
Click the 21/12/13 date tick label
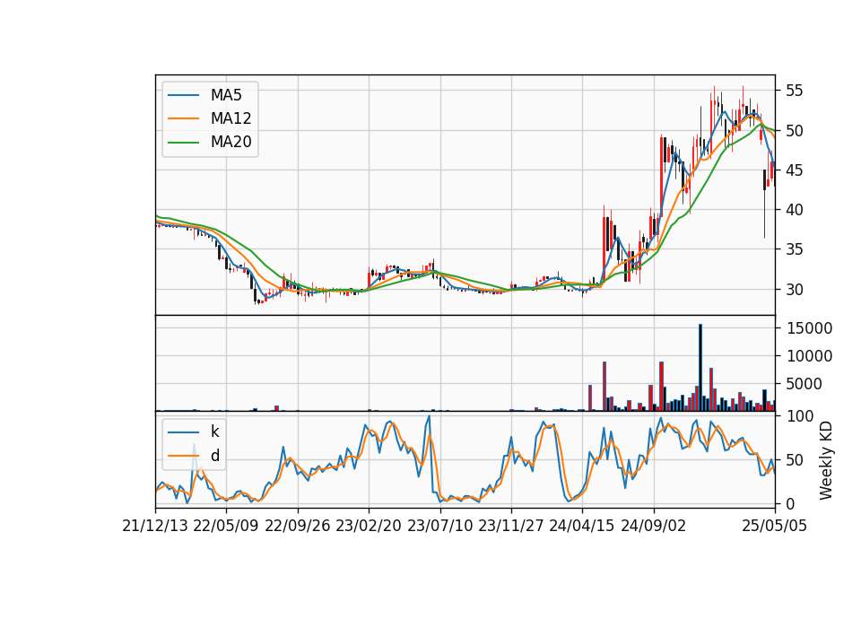pyautogui.click(x=155, y=526)
